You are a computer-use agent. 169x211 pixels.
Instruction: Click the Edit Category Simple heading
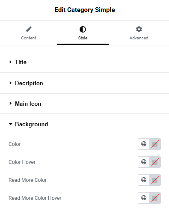coord(85,10)
